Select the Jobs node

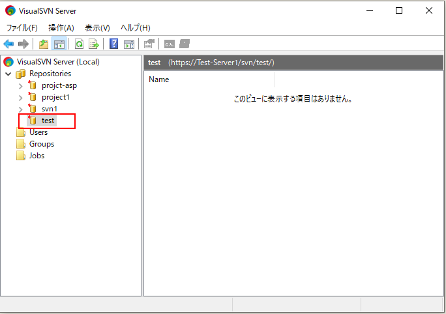click(37, 156)
